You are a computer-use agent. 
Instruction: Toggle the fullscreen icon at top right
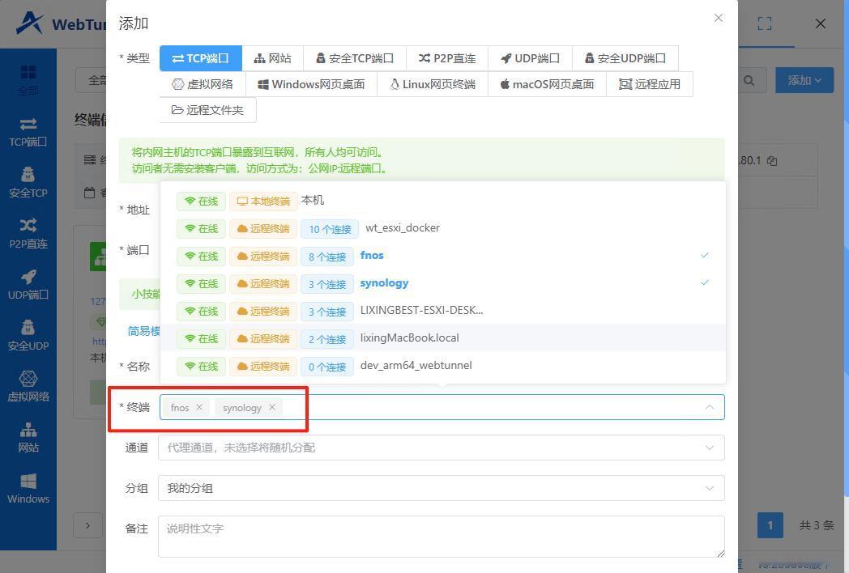coord(765,23)
